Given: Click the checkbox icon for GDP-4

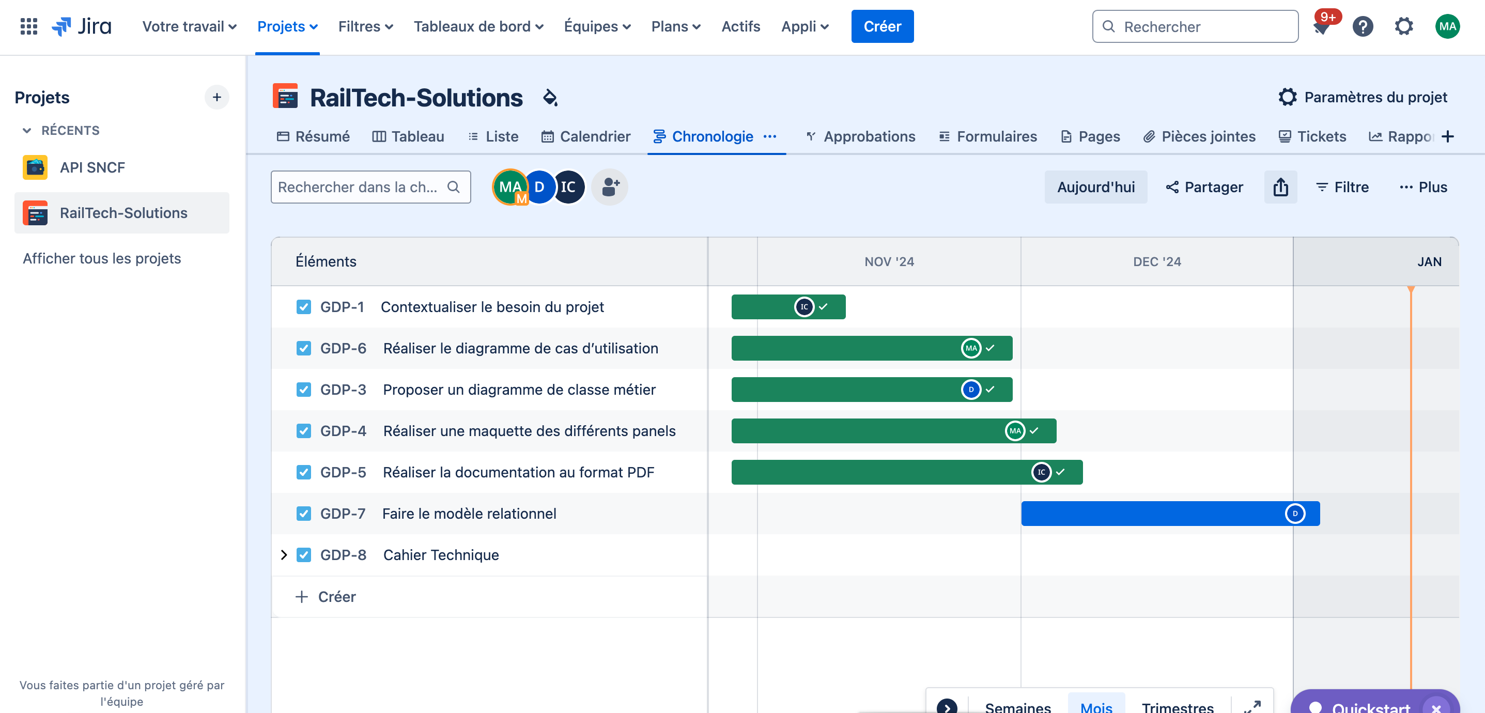Looking at the screenshot, I should [x=304, y=430].
